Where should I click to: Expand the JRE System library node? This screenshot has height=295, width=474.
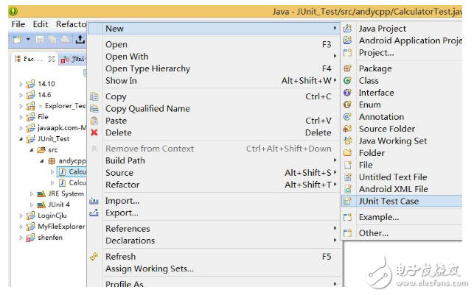(31, 193)
